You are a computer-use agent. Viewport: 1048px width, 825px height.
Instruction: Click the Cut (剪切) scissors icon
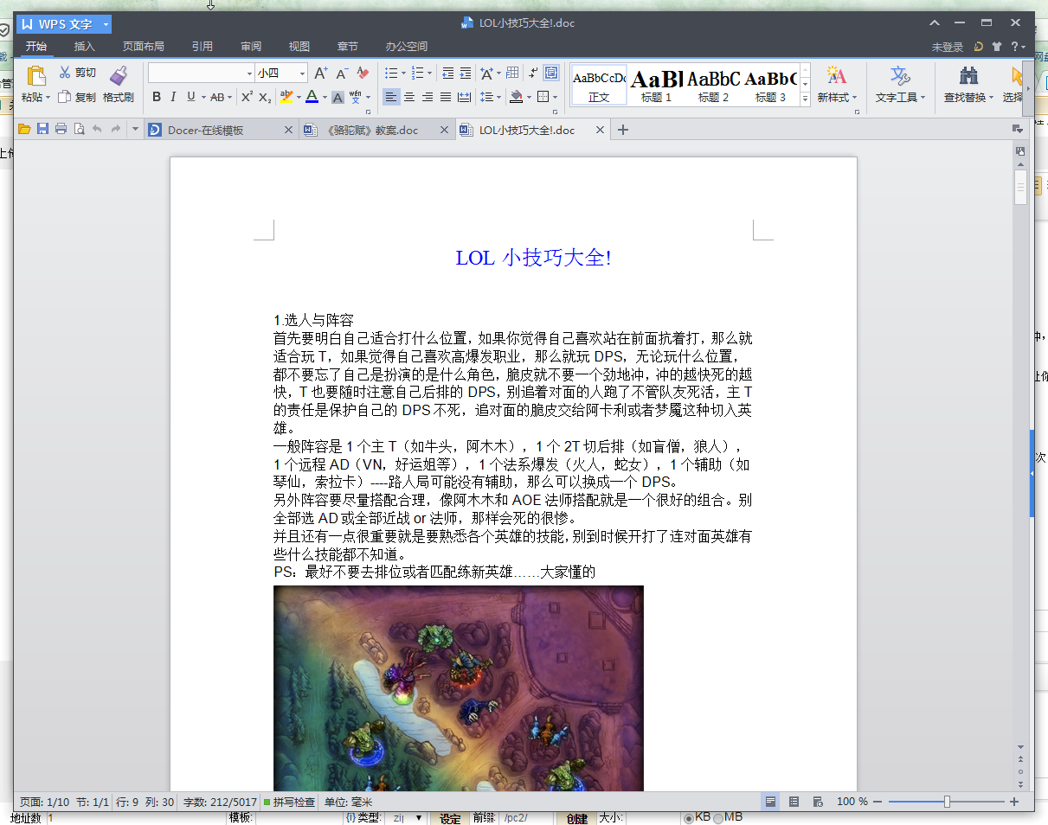pos(65,73)
